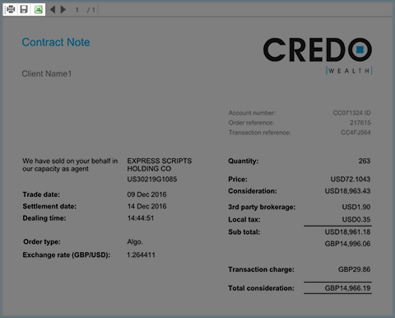The width and height of the screenshot is (395, 318).
Task: Click 'Exchange rate (GBP/USD):' label
Action: 67,255
